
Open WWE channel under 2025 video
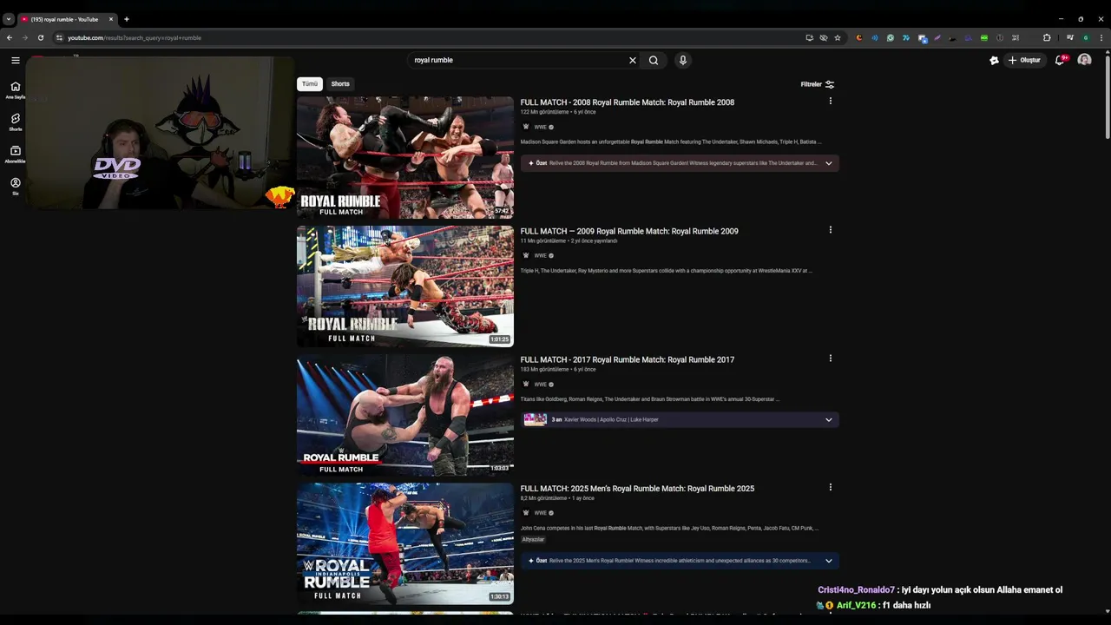pyautogui.click(x=540, y=512)
